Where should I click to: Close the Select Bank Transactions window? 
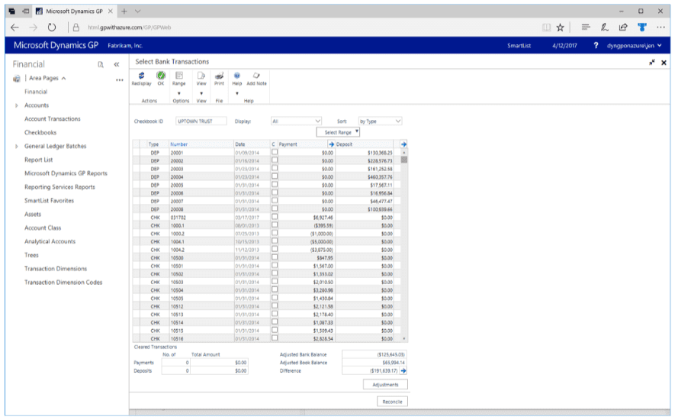pyautogui.click(x=664, y=63)
